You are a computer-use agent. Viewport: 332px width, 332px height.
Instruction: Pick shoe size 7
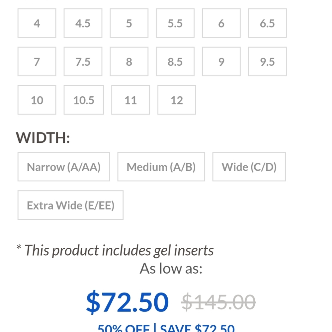point(37,62)
